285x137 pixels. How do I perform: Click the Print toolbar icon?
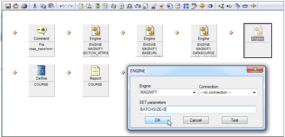(x=24, y=6)
